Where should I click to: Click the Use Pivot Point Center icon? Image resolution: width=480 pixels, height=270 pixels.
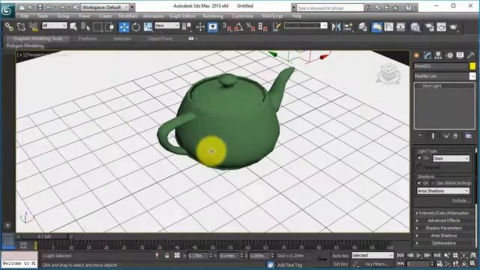coord(187,27)
